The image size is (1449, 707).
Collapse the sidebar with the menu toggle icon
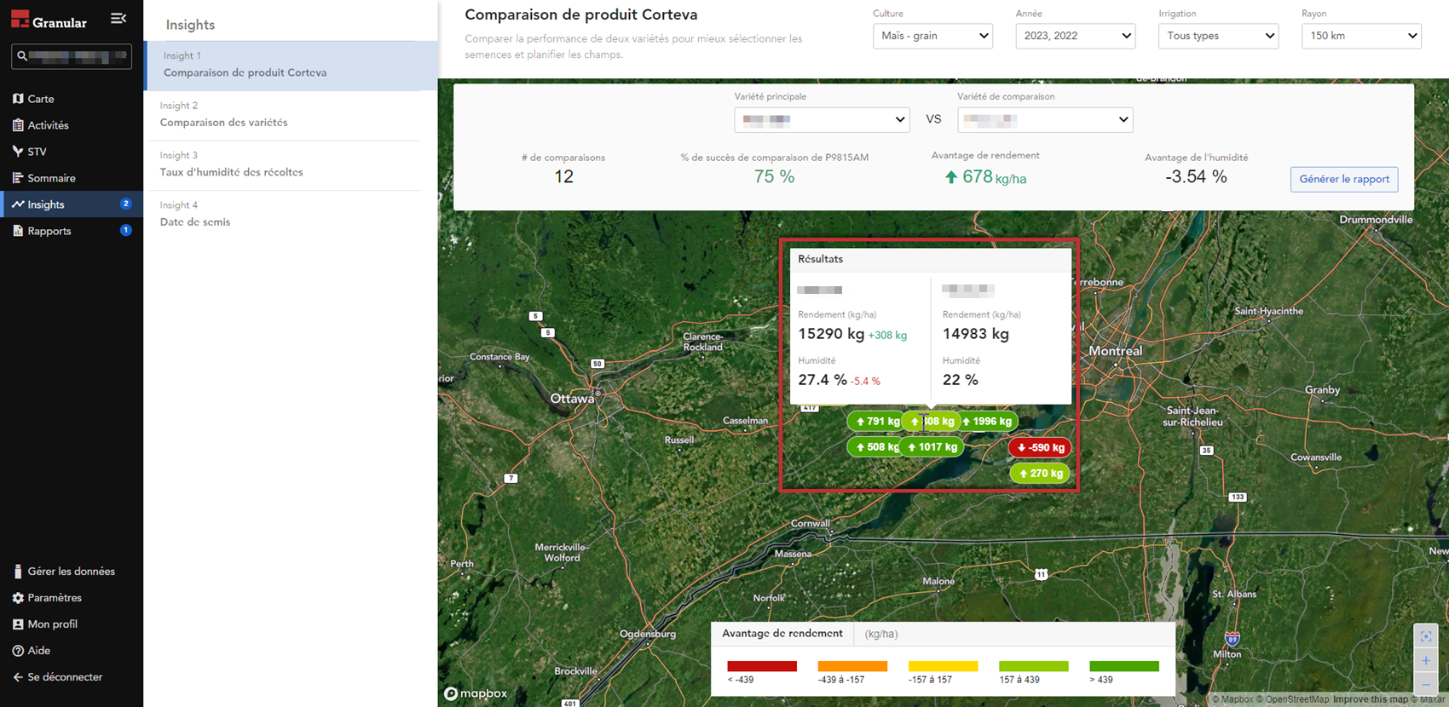coord(118,19)
